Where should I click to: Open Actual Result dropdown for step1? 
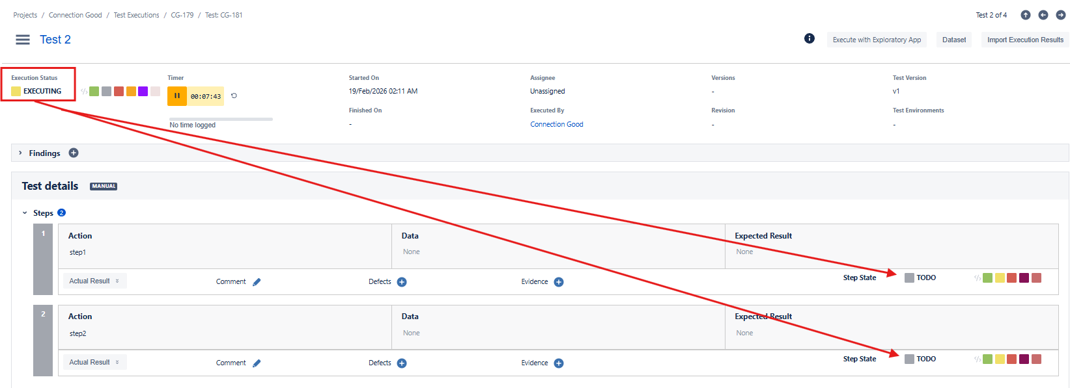click(x=94, y=281)
